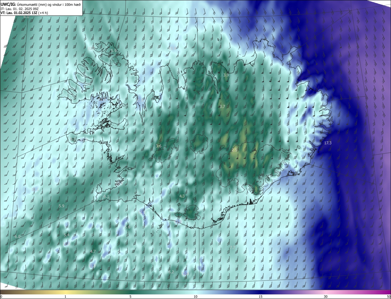
Task: Click the 4.3 value label on the map
Action: point(182,196)
